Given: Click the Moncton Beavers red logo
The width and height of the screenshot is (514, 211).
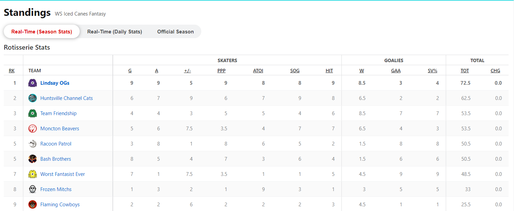Looking at the screenshot, I should coord(32,129).
